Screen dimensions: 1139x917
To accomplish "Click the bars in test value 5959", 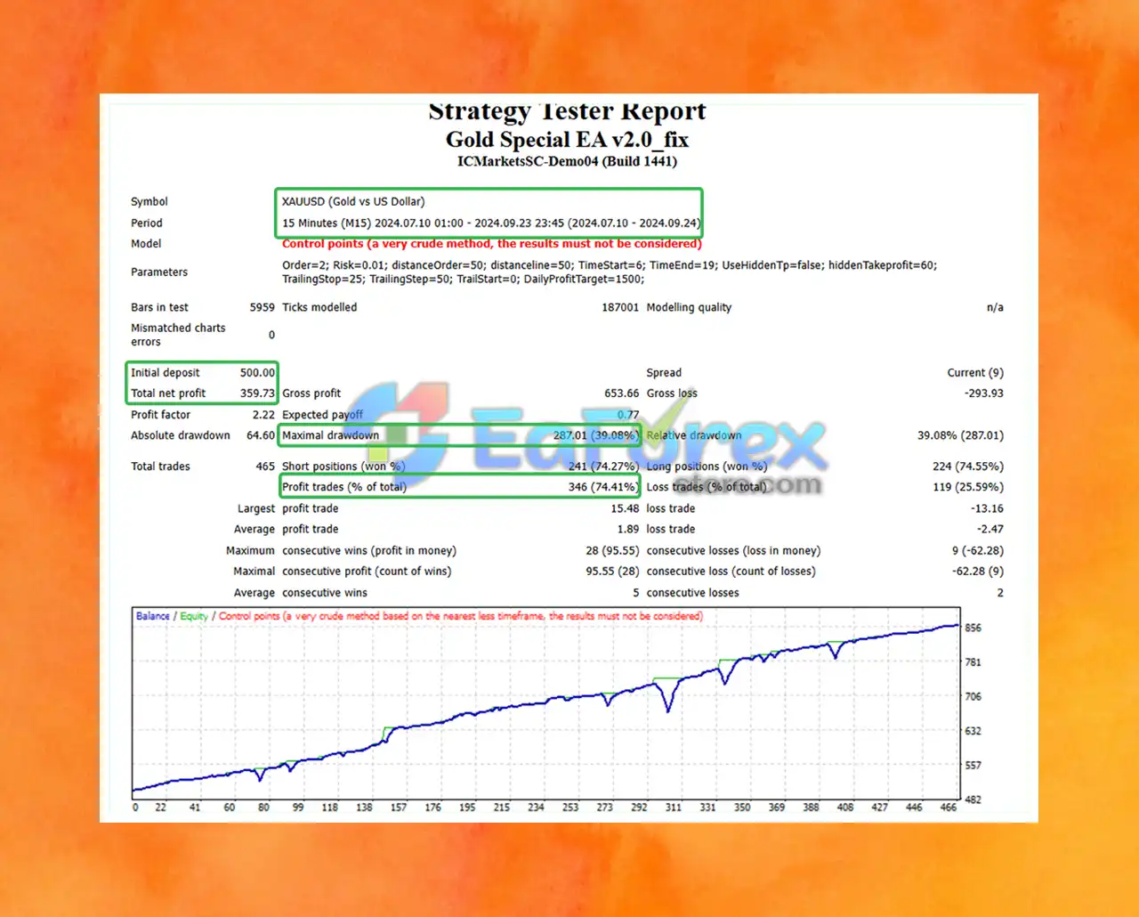I will 262,307.
